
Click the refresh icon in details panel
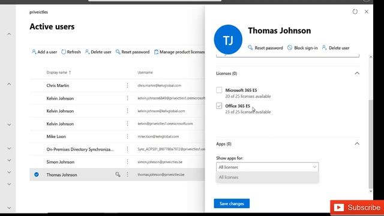click(x=355, y=11)
